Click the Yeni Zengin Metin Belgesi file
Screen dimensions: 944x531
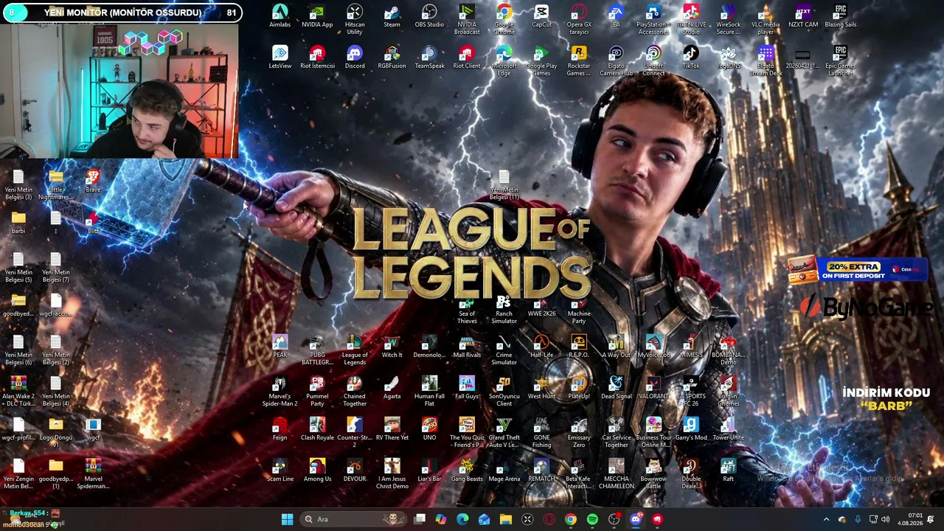[18, 474]
